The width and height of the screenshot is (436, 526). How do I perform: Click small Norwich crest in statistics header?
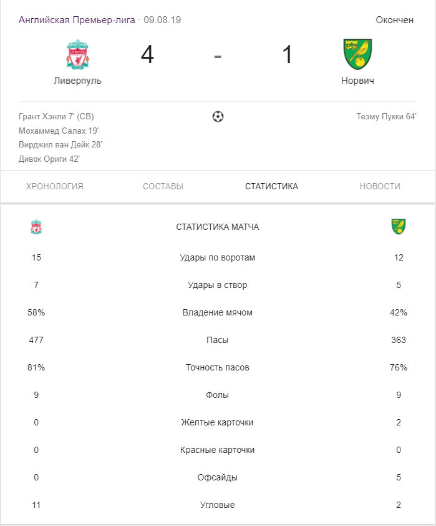(399, 226)
